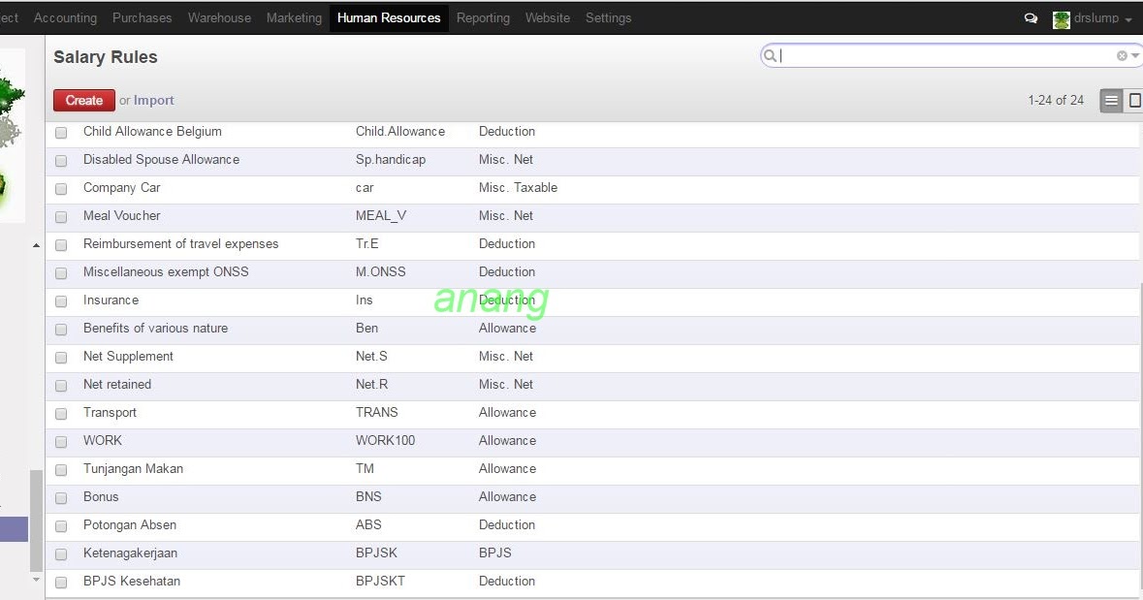Open the messaging icon in the top bar

[1031, 17]
